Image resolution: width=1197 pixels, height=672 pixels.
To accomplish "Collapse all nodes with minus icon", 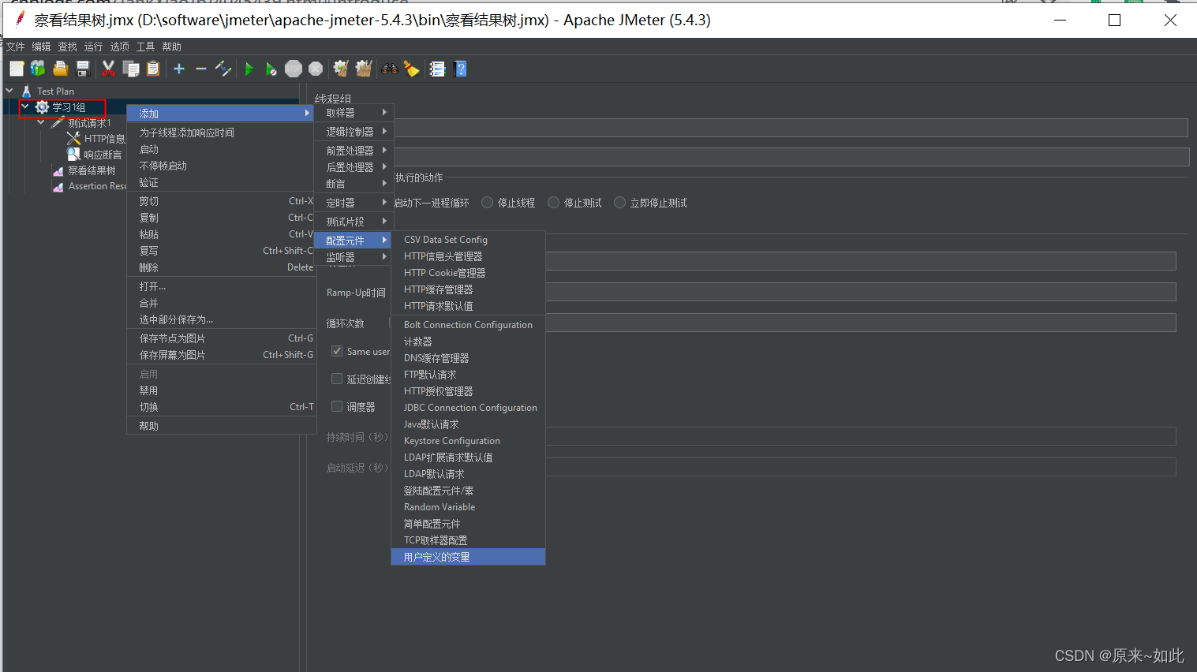I will click(201, 69).
